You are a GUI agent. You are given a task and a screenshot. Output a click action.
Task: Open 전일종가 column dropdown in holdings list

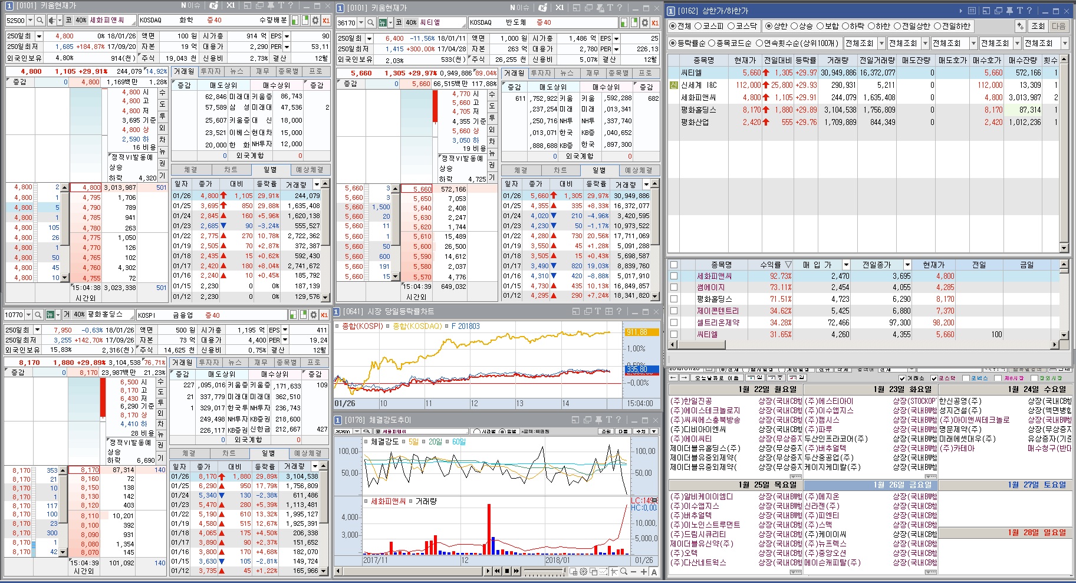(907, 265)
